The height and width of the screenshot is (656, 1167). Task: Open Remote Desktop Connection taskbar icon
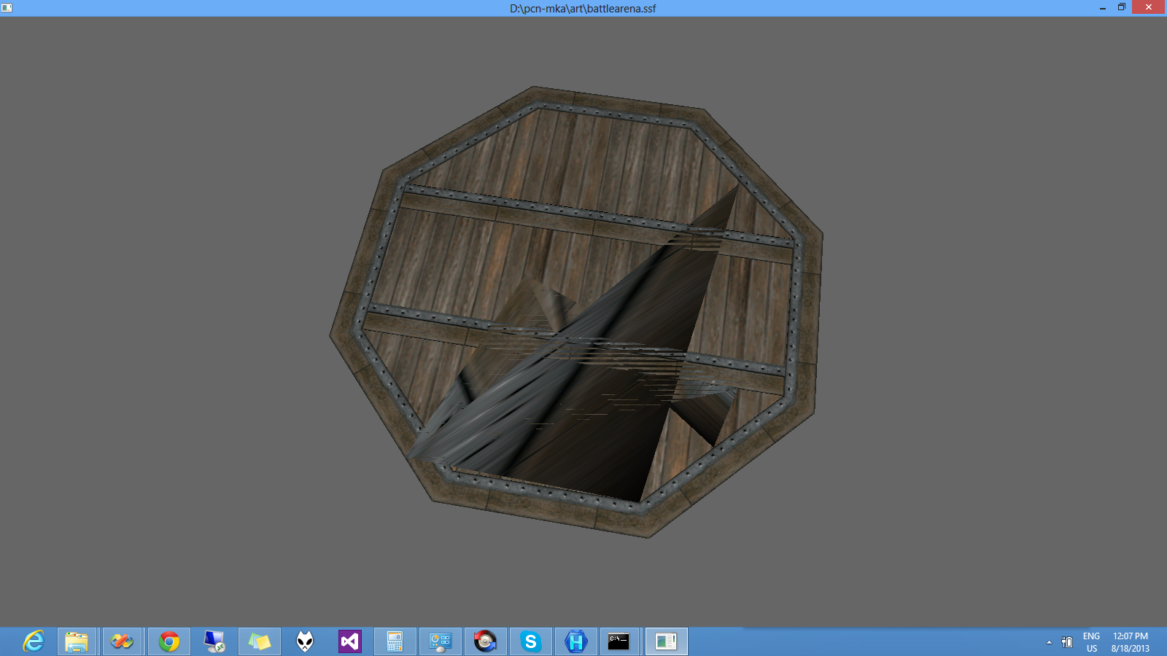coord(214,641)
